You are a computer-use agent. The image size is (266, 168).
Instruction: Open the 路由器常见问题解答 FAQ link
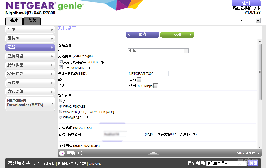(72, 164)
